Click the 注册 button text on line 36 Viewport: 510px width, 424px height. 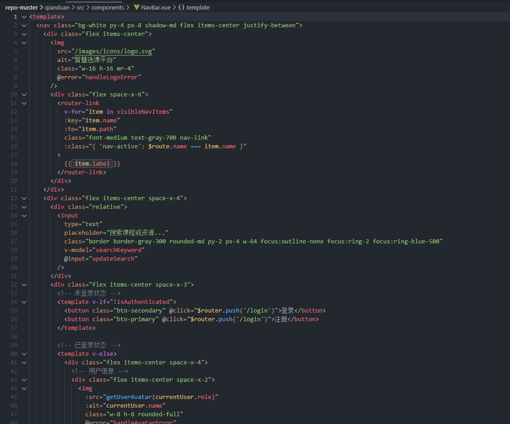(280, 319)
